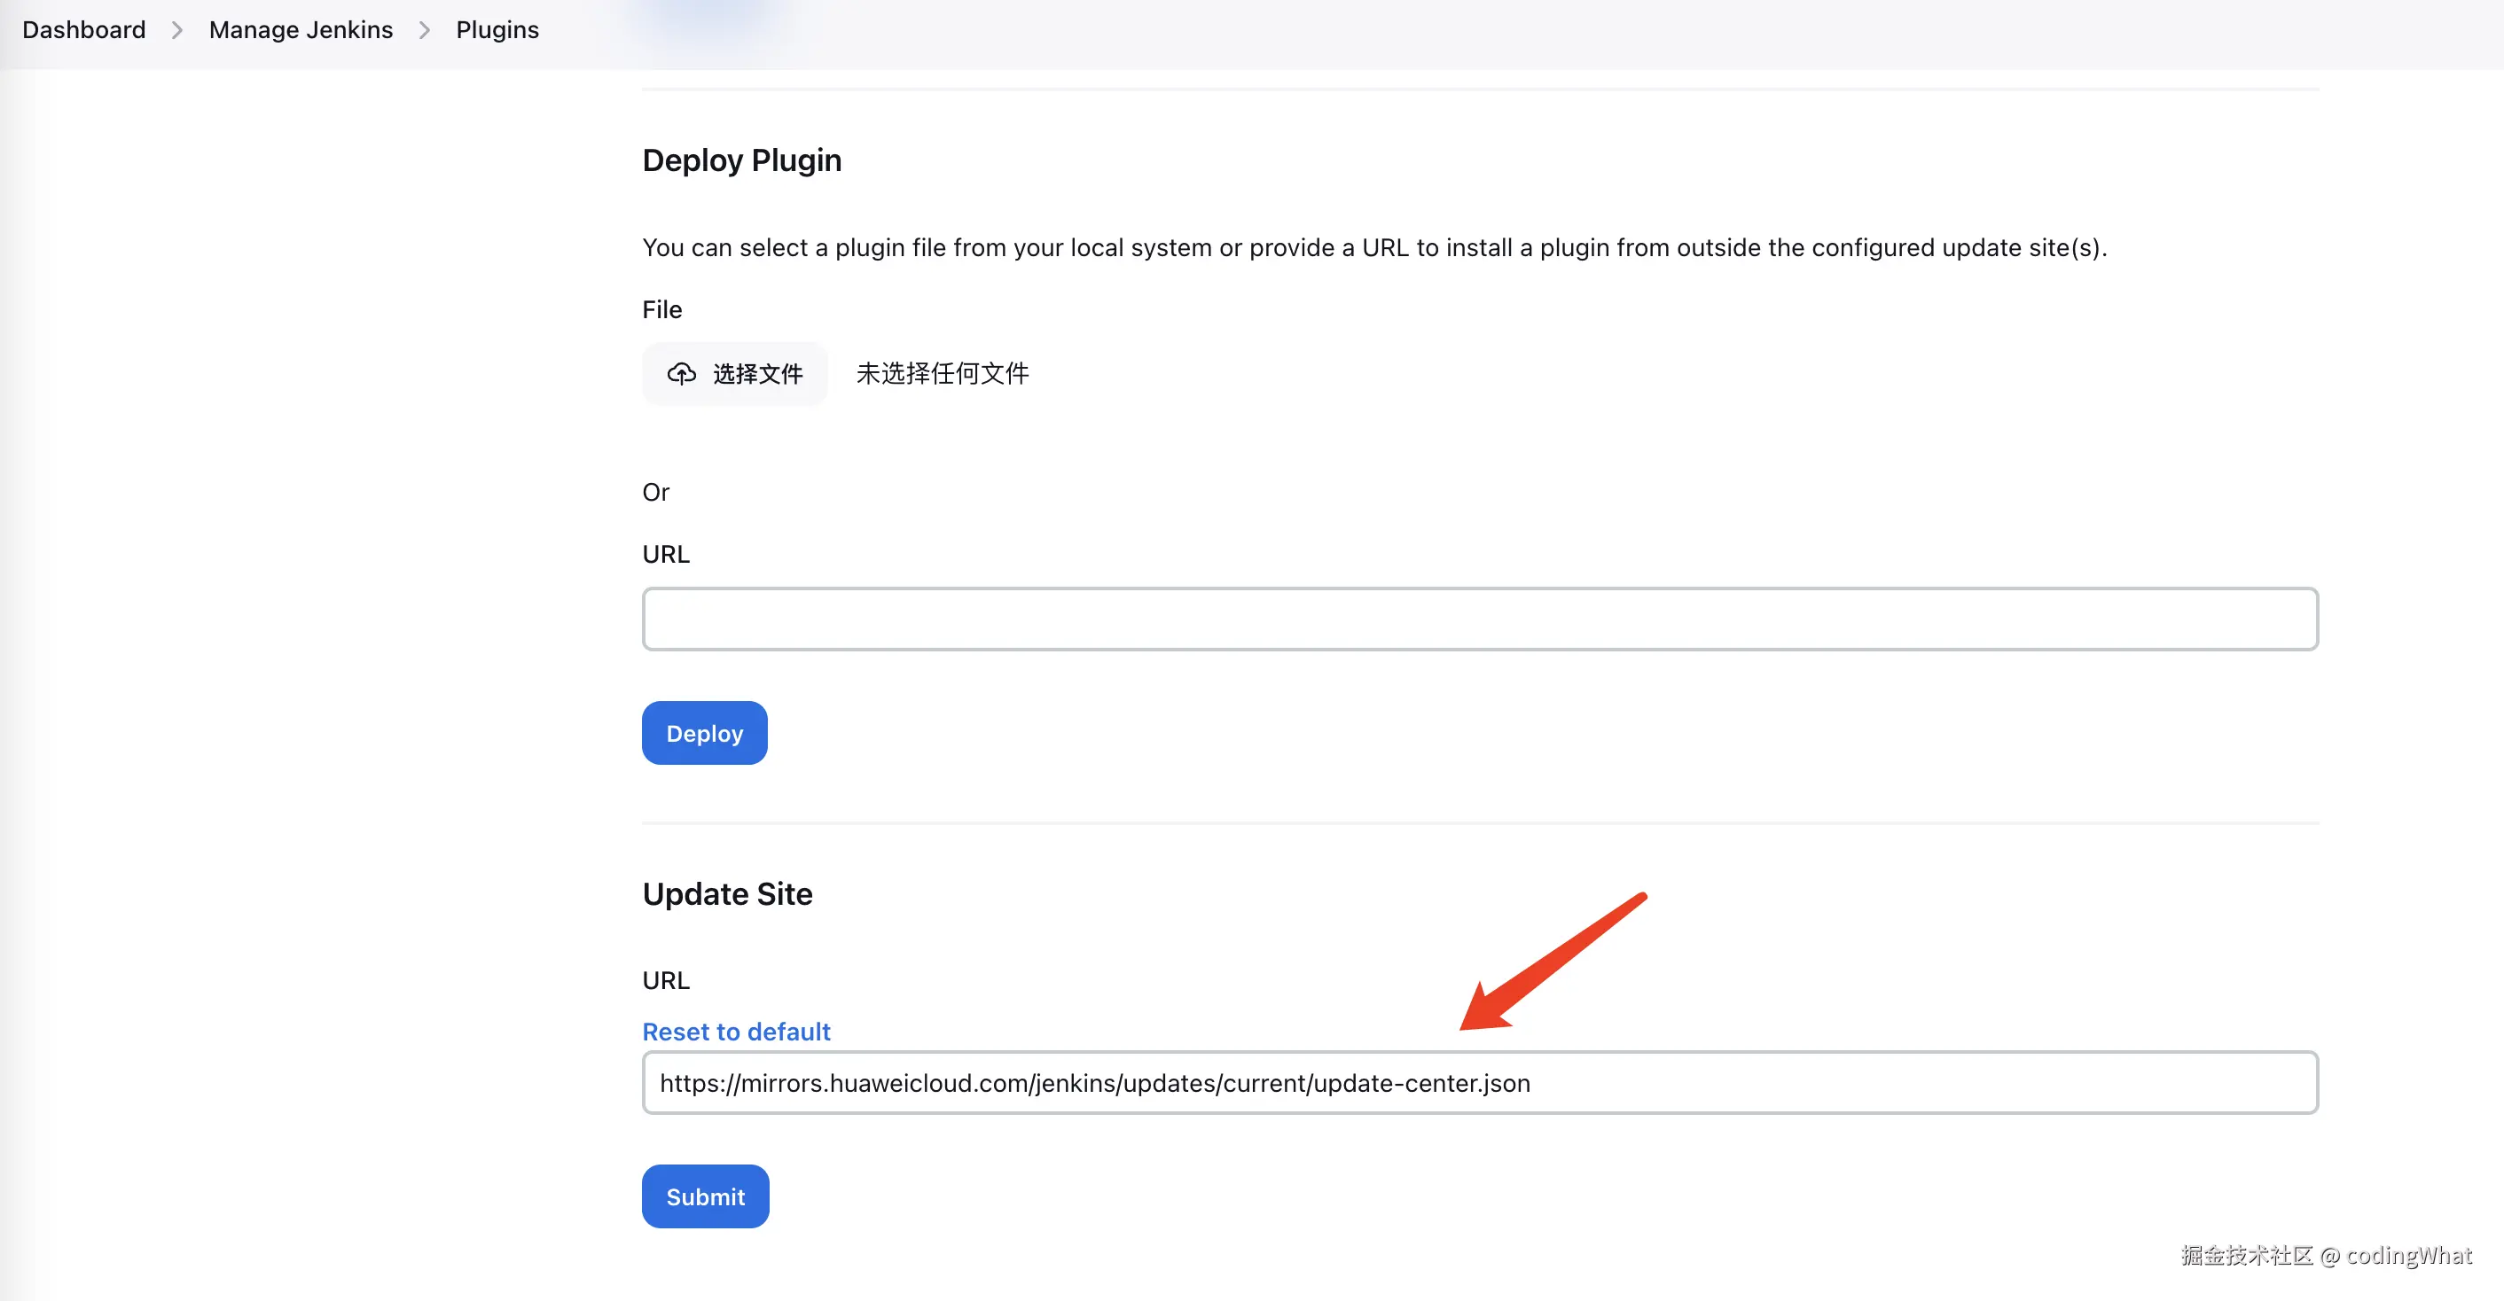Focus the Update Site URL field
Screen dimensions: 2504x1301
tap(1480, 1083)
